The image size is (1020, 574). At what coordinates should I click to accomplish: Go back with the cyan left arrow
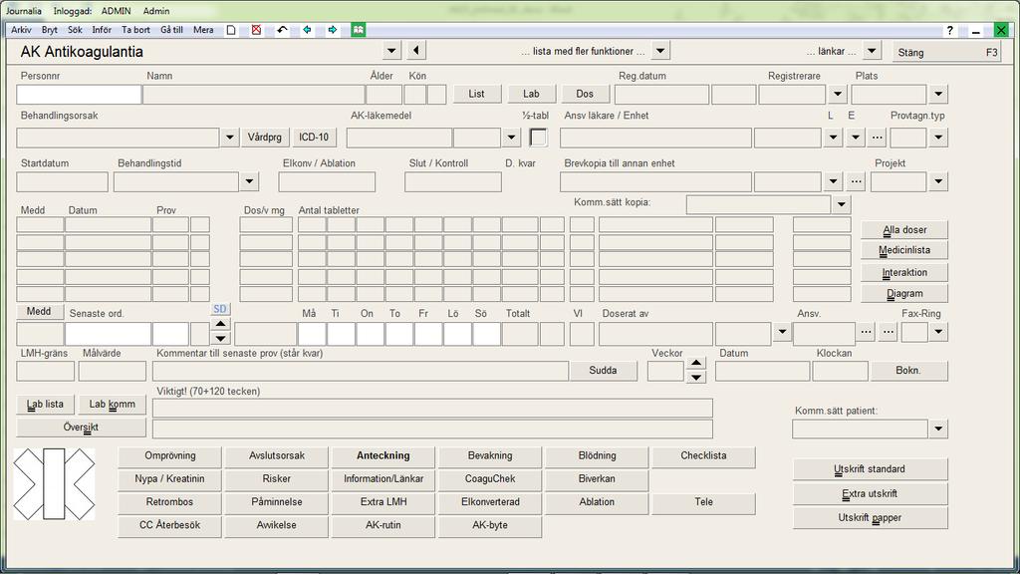click(307, 30)
